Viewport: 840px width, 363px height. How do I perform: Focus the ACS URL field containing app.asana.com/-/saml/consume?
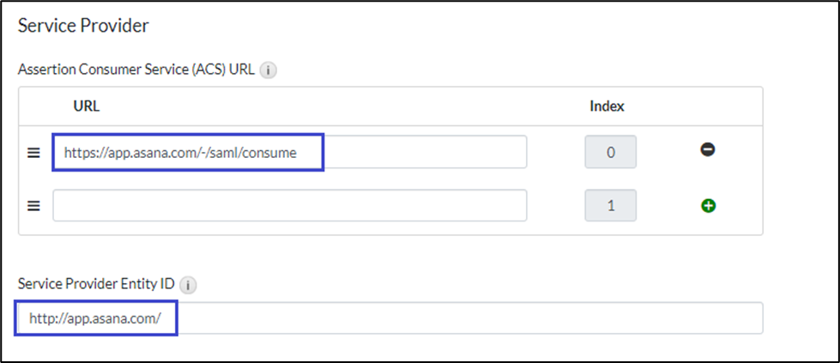pos(289,152)
